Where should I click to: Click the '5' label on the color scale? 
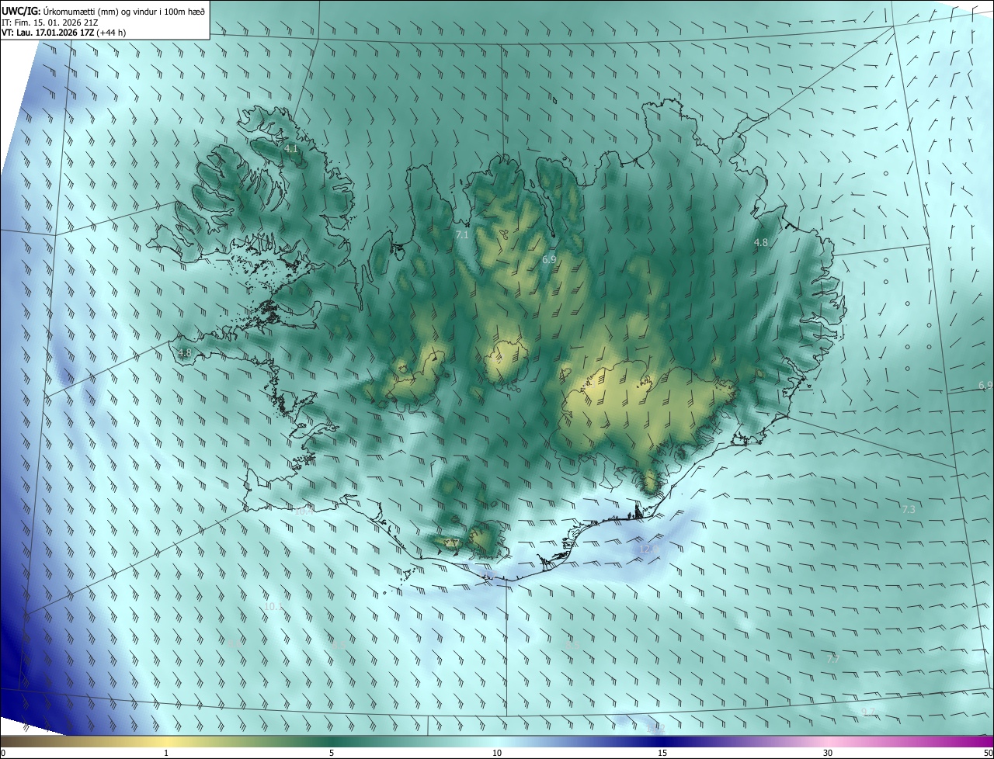tap(332, 753)
